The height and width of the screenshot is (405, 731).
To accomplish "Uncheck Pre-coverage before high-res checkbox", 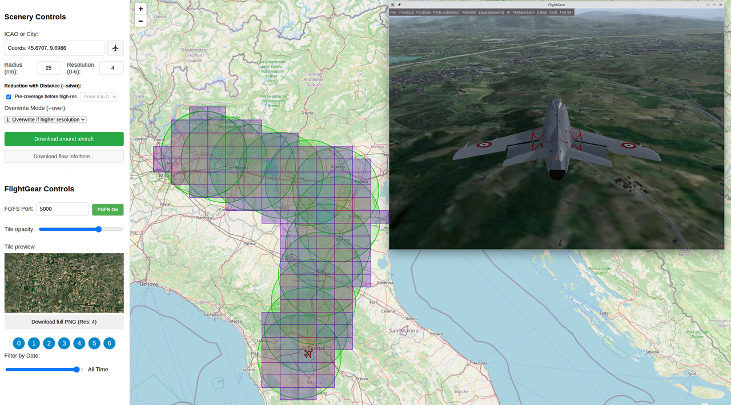I will (x=9, y=97).
